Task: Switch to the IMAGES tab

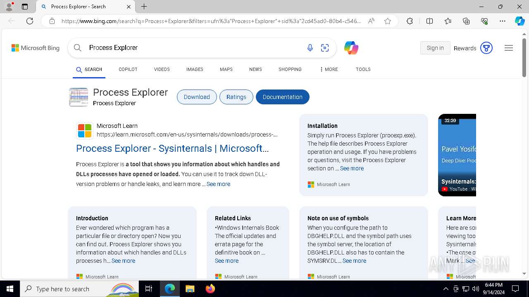Action: (x=195, y=69)
